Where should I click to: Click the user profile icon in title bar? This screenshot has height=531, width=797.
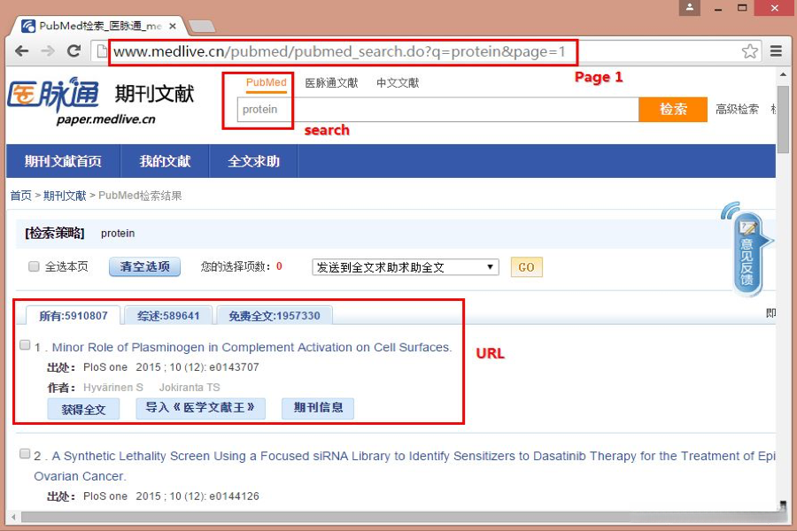690,8
